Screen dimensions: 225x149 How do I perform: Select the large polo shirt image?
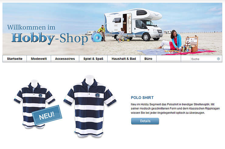[x=90, y=106]
